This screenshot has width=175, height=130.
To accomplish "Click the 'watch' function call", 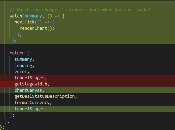I will tap(16, 16).
